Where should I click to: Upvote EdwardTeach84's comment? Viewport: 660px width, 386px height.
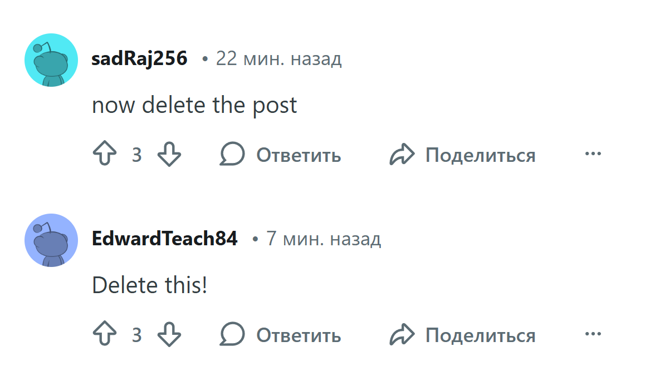point(104,335)
